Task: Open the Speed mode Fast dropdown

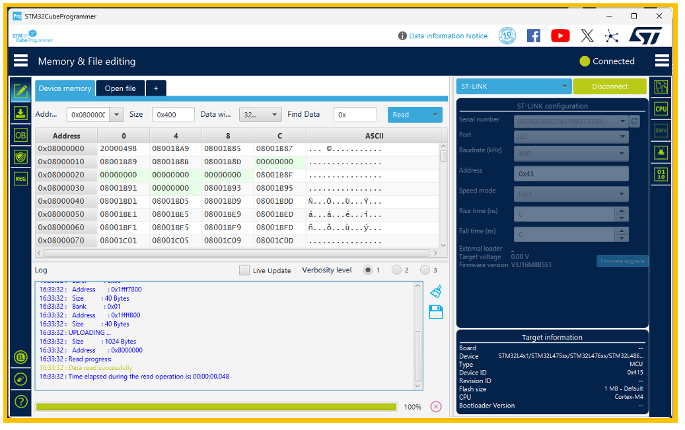Action: tap(571, 194)
